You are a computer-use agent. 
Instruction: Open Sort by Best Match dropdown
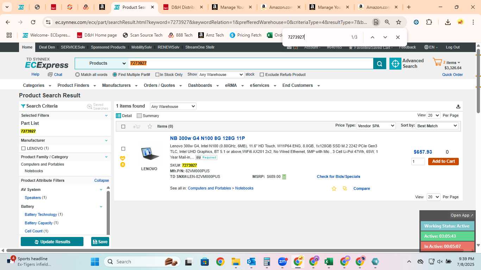tap(437, 126)
